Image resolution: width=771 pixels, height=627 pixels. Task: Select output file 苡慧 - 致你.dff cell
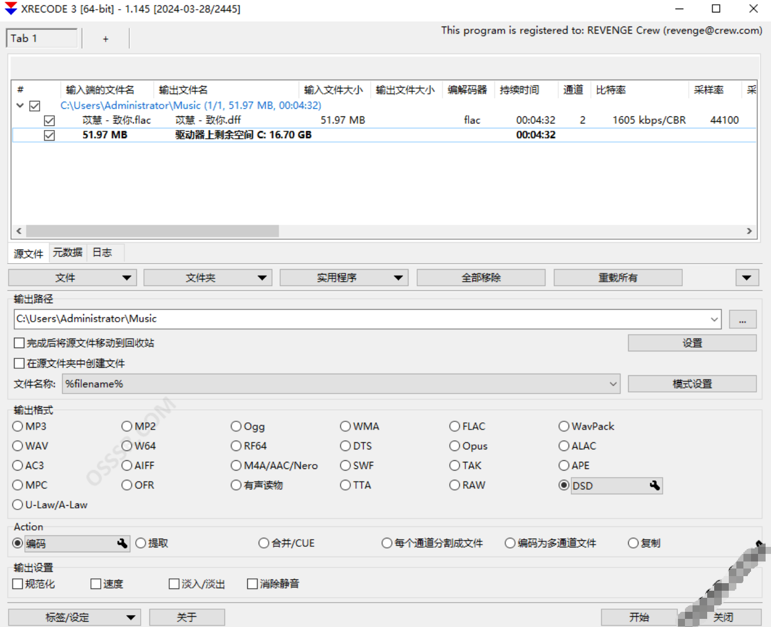click(208, 120)
